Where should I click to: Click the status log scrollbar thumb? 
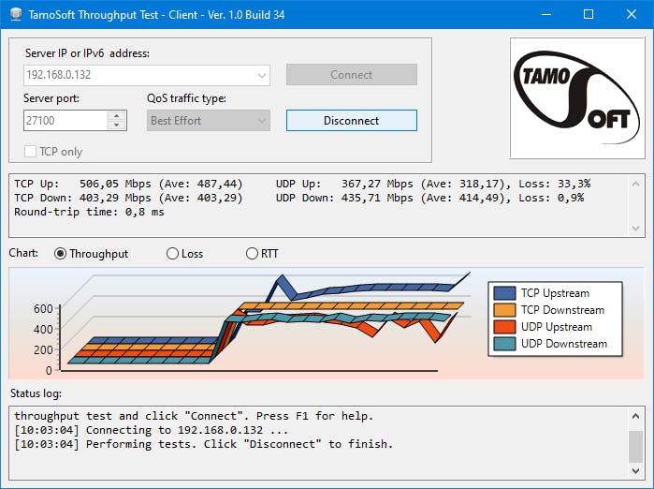(635, 447)
